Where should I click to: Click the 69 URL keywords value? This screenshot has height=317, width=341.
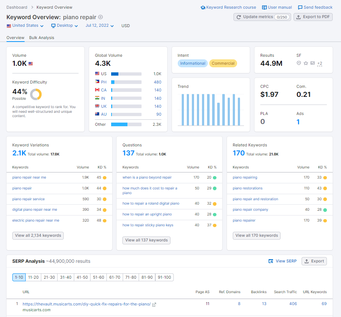click(324, 304)
